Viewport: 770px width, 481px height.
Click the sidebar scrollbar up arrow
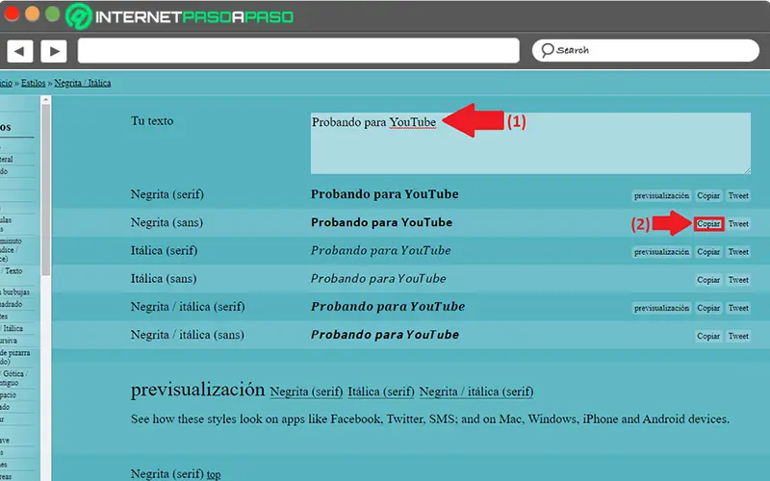click(x=45, y=100)
